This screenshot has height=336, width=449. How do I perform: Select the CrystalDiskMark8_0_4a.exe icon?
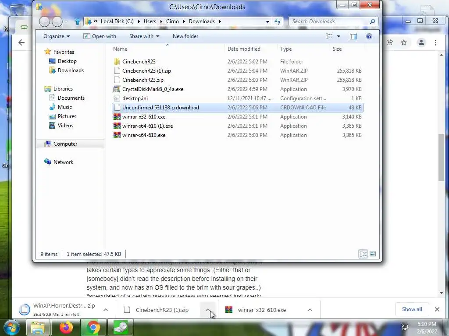[x=117, y=89]
